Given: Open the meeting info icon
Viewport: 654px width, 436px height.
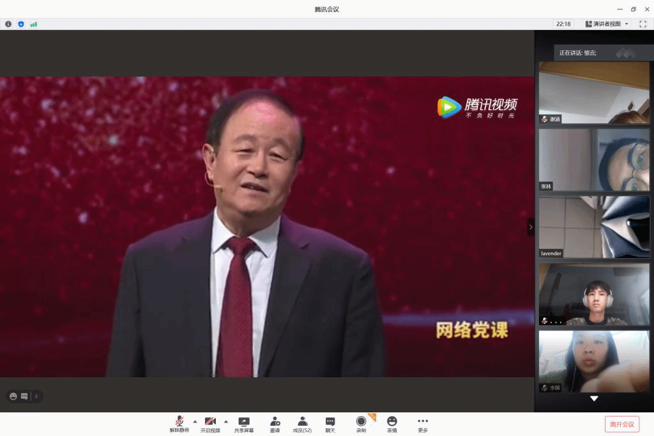Looking at the screenshot, I should [8, 24].
